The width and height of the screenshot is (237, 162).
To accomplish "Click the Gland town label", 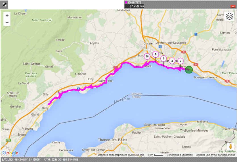I will [35, 115].
